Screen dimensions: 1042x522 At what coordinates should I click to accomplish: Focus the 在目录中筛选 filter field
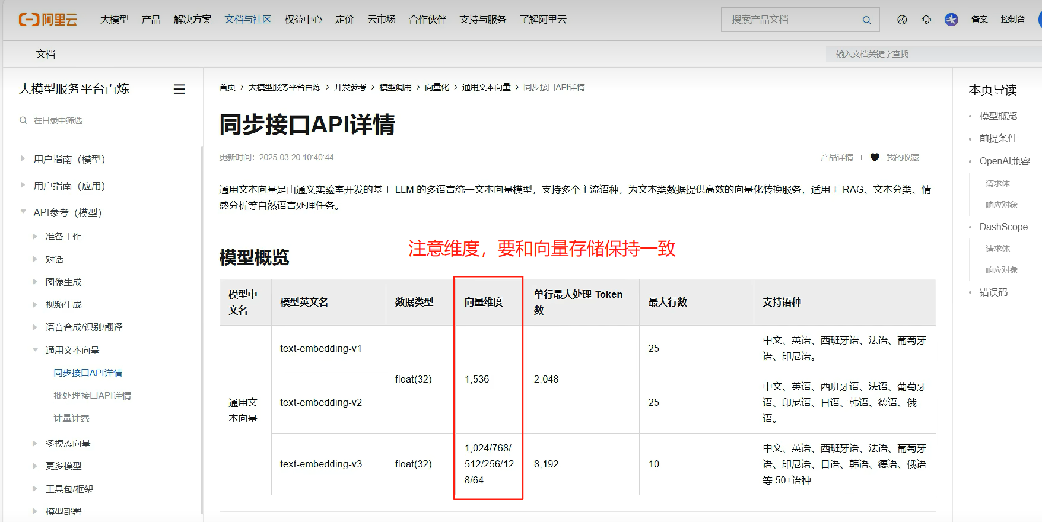coord(103,120)
